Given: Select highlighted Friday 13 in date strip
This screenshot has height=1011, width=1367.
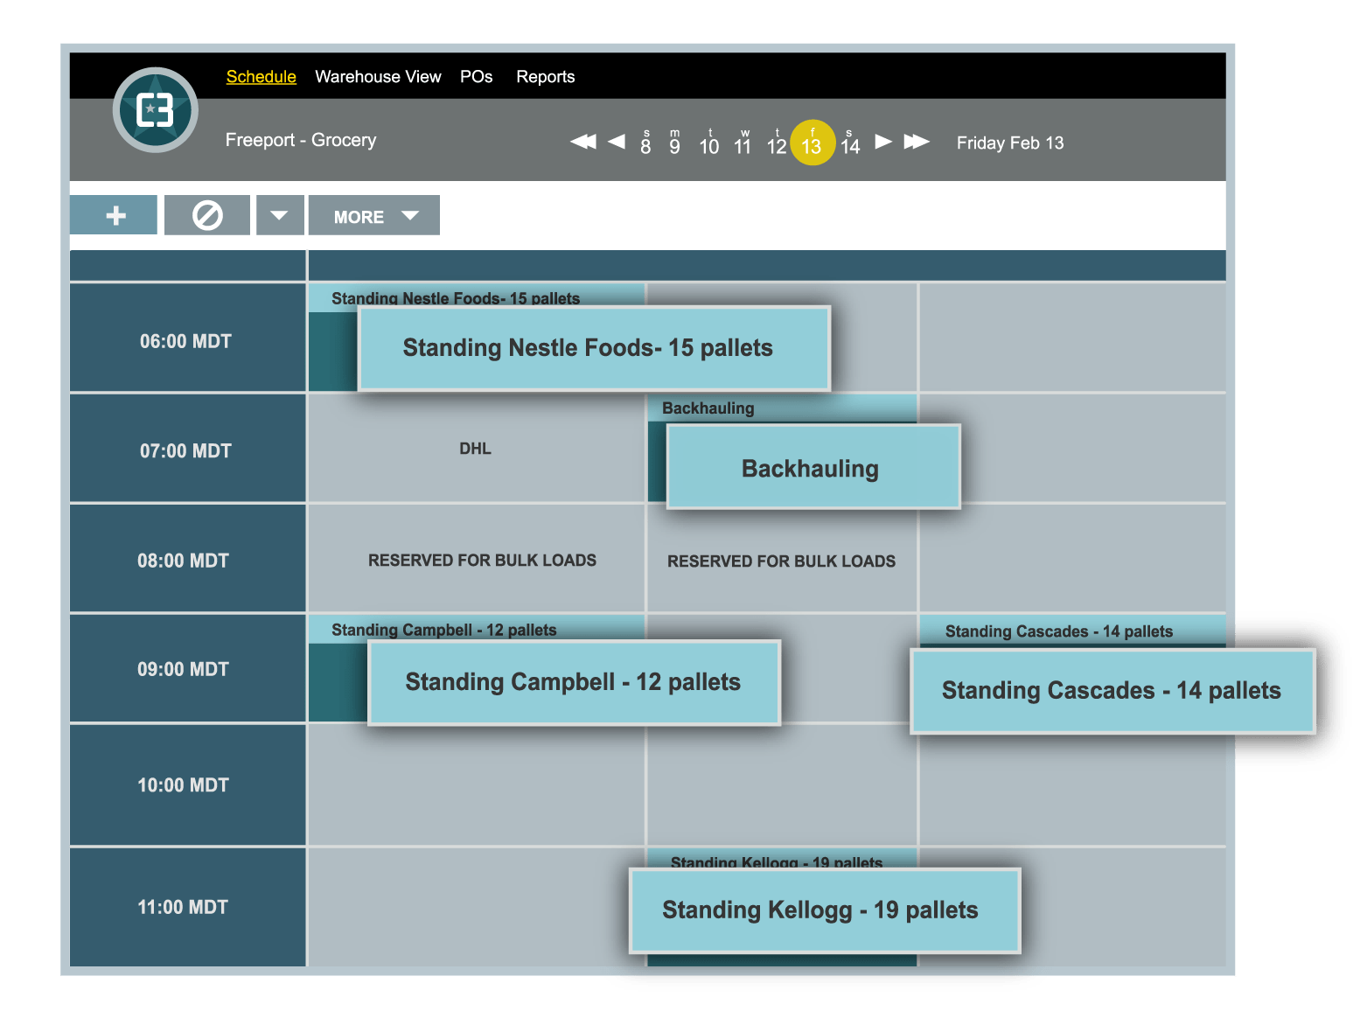Looking at the screenshot, I should tap(813, 143).
